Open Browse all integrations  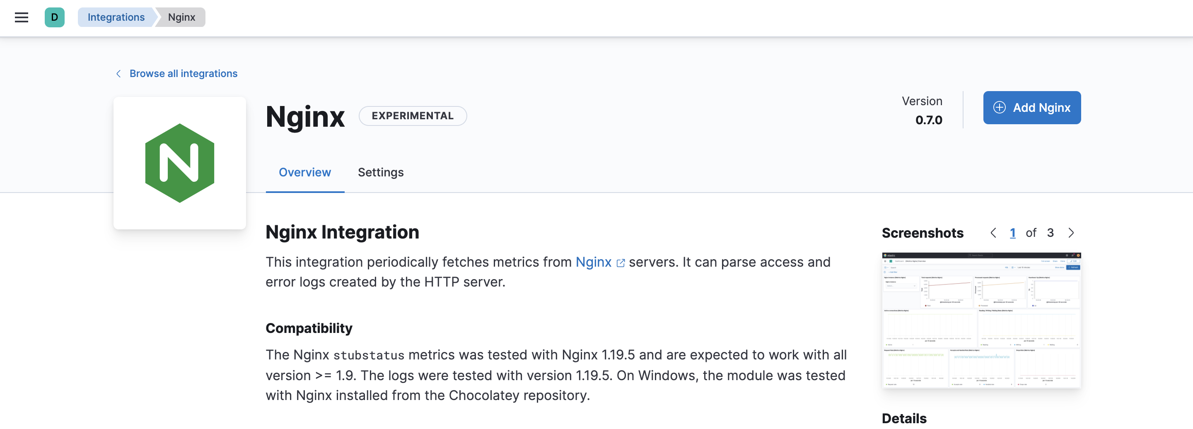(x=184, y=73)
